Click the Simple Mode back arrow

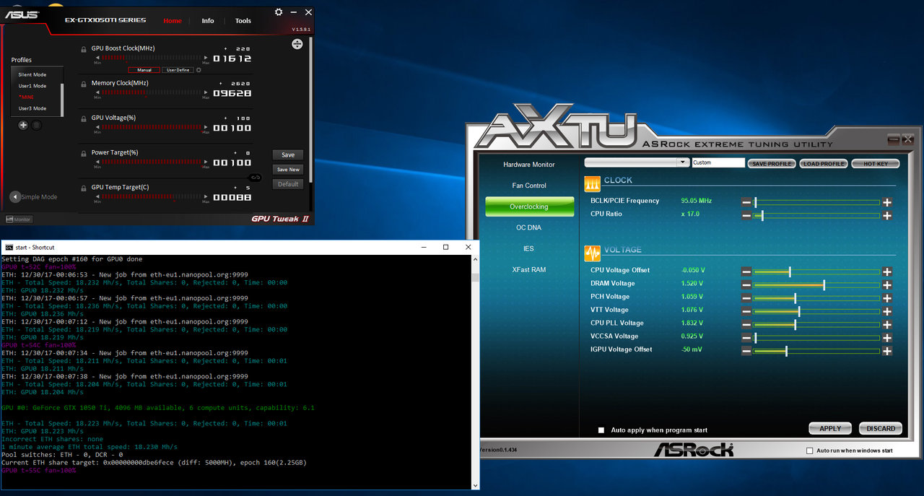[15, 197]
